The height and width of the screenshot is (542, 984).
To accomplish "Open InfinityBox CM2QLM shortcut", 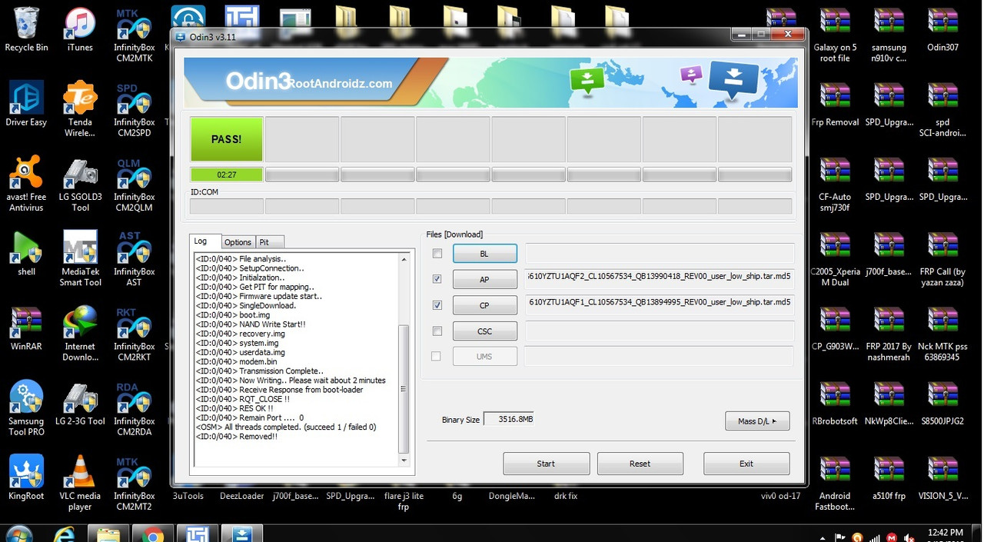I will coord(134,185).
